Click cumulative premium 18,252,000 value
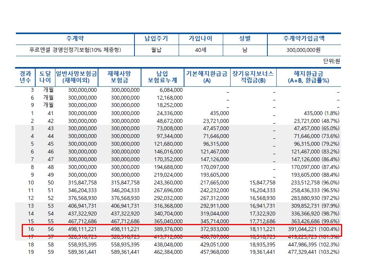The image size is (372, 279). coord(170,105)
